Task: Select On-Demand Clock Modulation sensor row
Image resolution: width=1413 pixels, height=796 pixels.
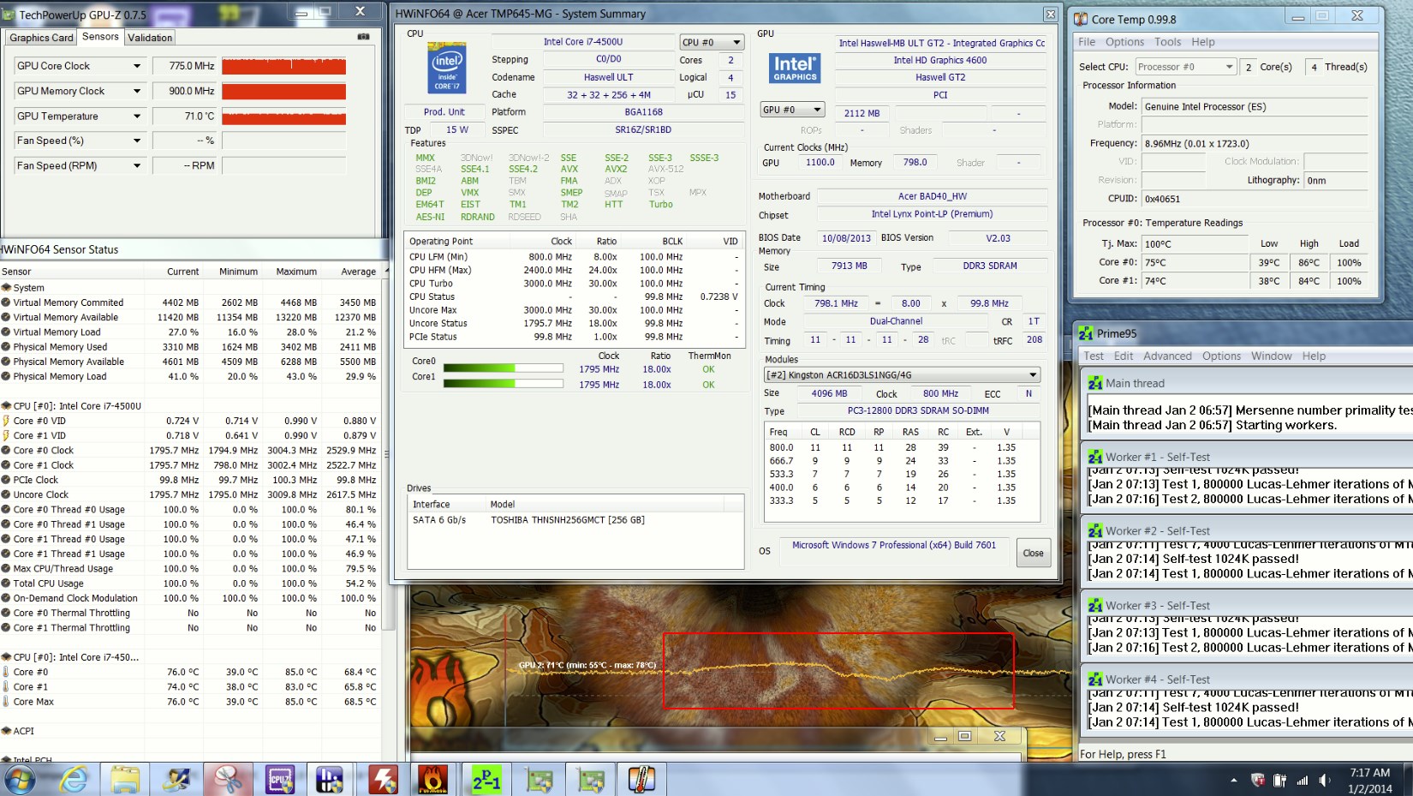Action: pyautogui.click(x=190, y=598)
